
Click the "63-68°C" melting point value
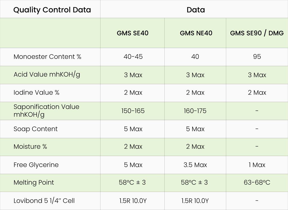pos(257,182)
